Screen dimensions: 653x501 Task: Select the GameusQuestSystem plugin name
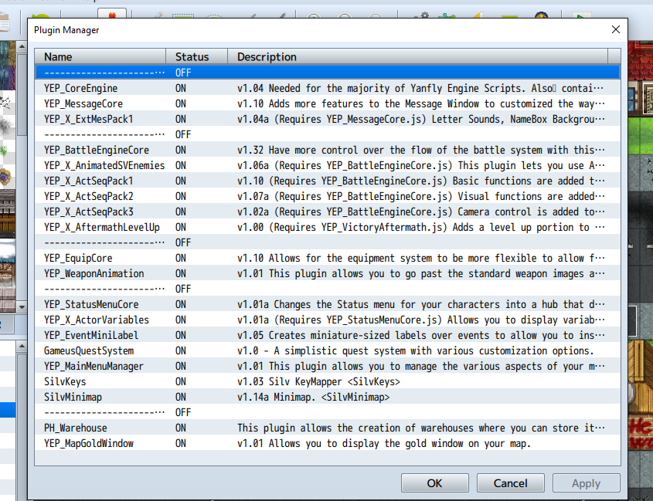[89, 350]
